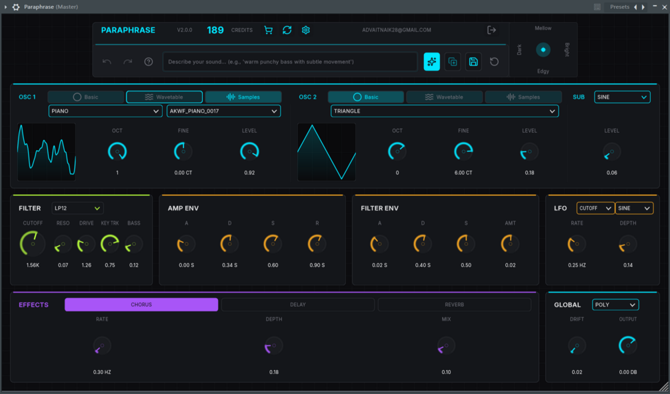Click the GLOBAL DRIFT knob
Viewport: 670px width, 394px height.
(x=577, y=346)
